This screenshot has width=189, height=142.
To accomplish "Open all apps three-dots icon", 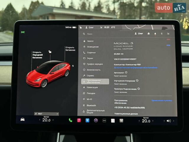I will [104, 120].
